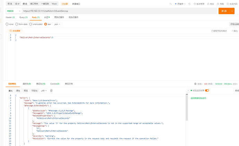239x146 pixels.
Task: Open the PATCH method dropdown
Action: pos(14,11)
